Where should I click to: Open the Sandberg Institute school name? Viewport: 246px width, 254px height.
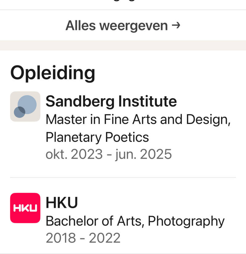111,101
